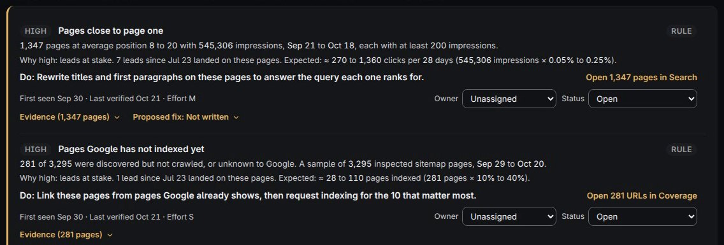Open Status dropdown for the not-indexed issue
This screenshot has width=724, height=245.
[x=642, y=217]
